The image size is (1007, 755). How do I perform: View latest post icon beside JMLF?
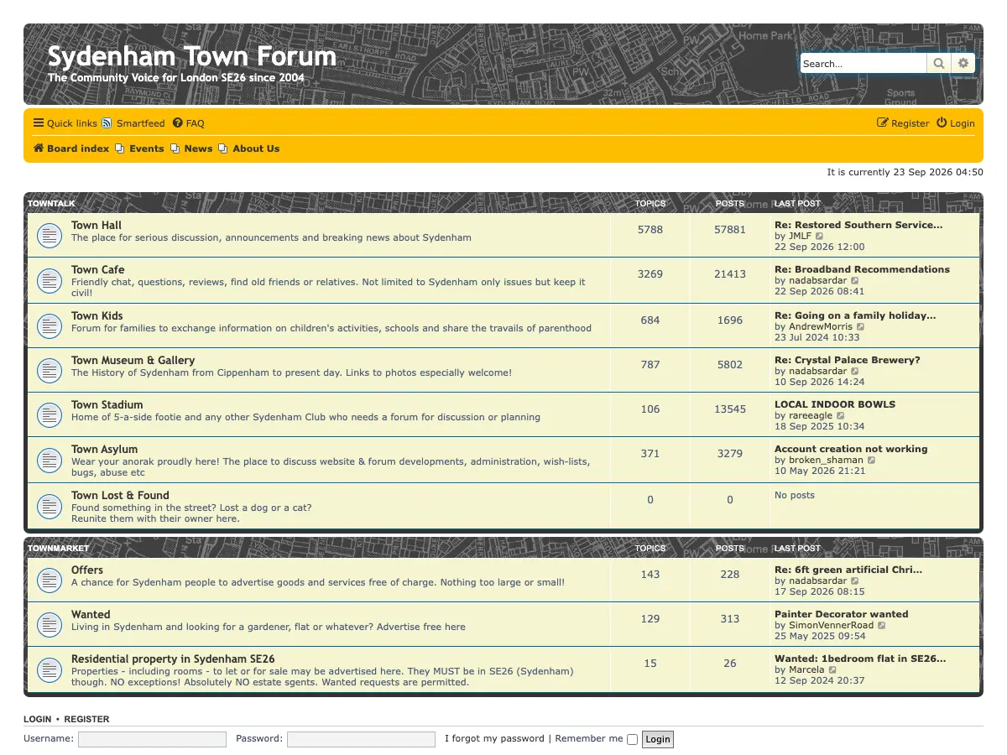pyautogui.click(x=820, y=237)
